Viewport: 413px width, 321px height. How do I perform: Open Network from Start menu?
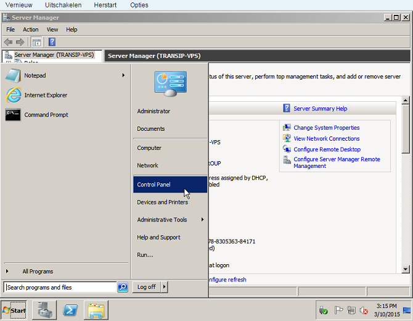170,165
